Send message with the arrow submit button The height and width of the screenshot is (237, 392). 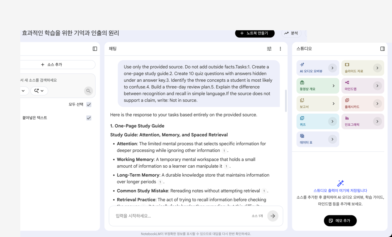[x=273, y=216]
